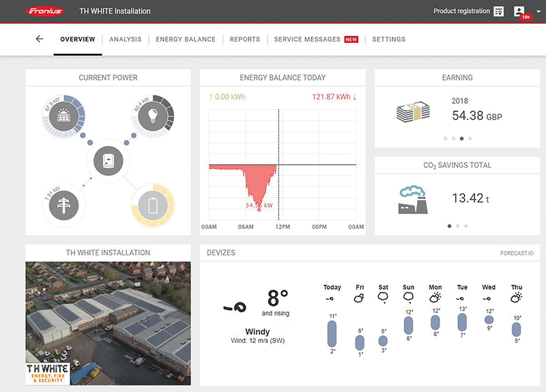Open the FORECAST.IO link

517,253
